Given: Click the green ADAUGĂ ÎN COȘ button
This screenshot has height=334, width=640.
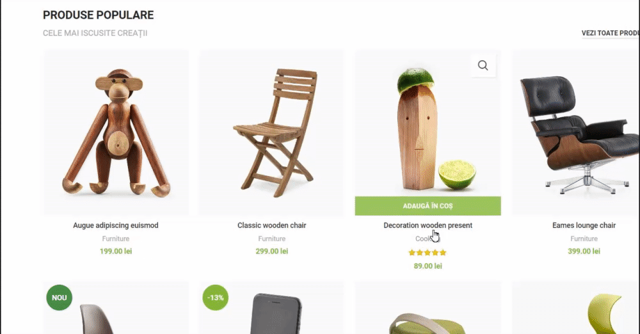Looking at the screenshot, I should tap(428, 206).
